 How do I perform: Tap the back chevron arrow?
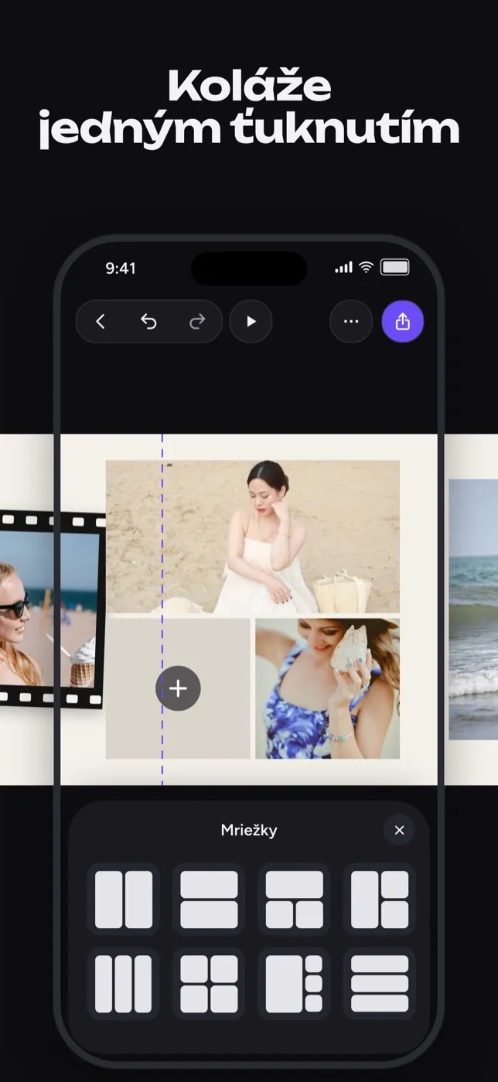[101, 322]
